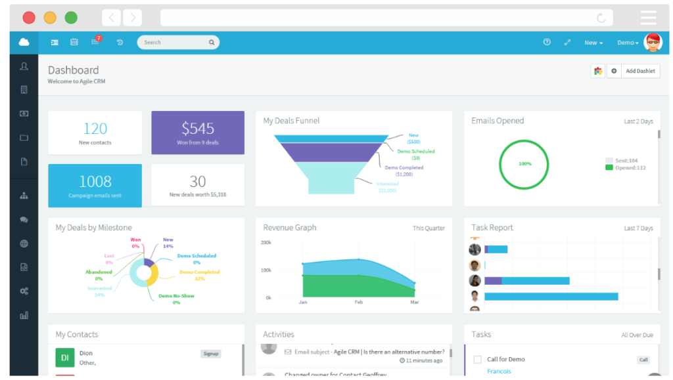Click the envelope icon in Activities email entry
The width and height of the screenshot is (673, 380).
(x=288, y=352)
